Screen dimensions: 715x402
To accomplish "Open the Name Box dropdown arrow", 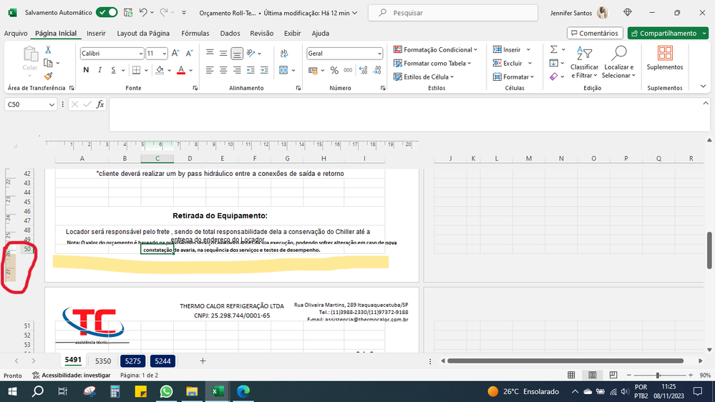I will point(52,104).
